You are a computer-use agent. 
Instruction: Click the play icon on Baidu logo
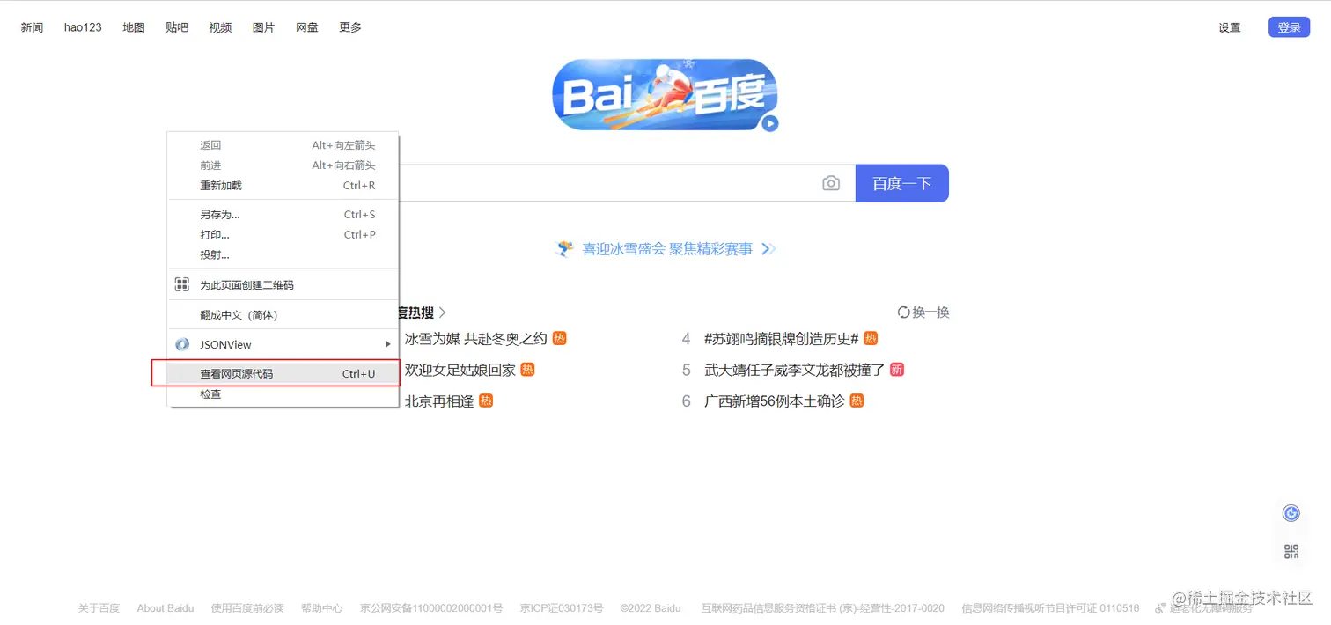click(x=769, y=123)
